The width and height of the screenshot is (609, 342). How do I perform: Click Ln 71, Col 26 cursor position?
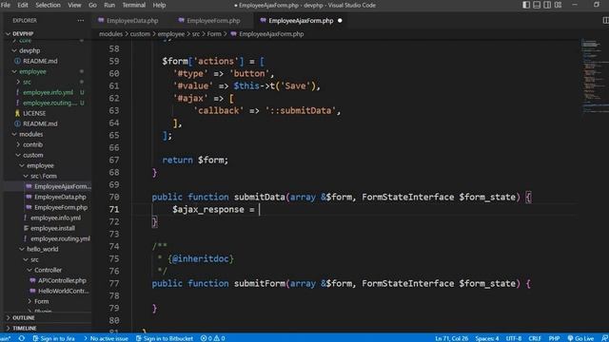point(452,338)
